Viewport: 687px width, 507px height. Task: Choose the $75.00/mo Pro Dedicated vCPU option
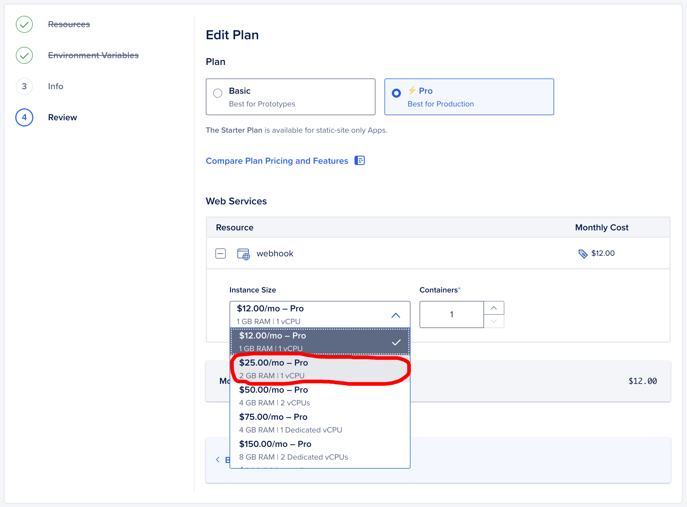(x=320, y=423)
